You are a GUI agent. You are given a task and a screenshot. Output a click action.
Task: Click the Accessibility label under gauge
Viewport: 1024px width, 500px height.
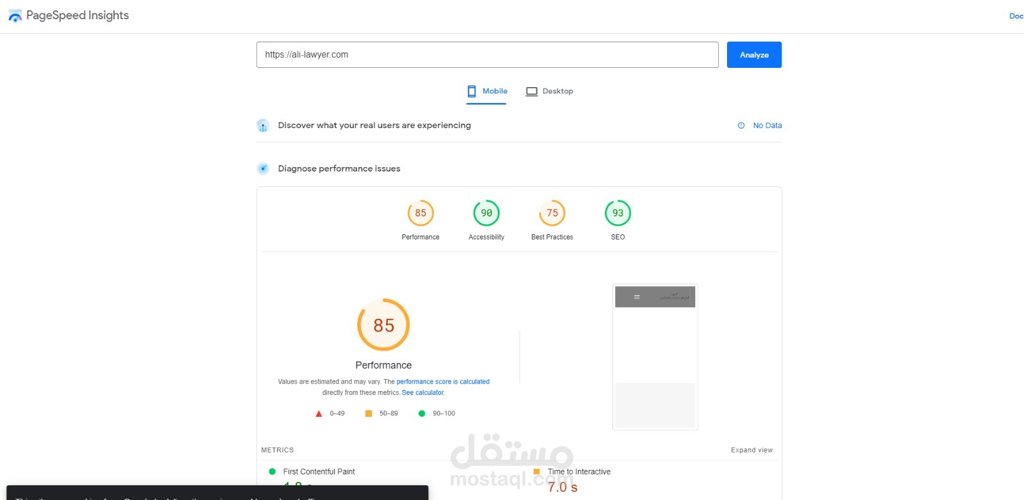point(486,237)
